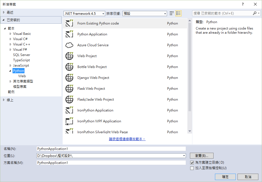Open the 位置 path dropdown arrow
262x182 pixels.
coord(184,156)
